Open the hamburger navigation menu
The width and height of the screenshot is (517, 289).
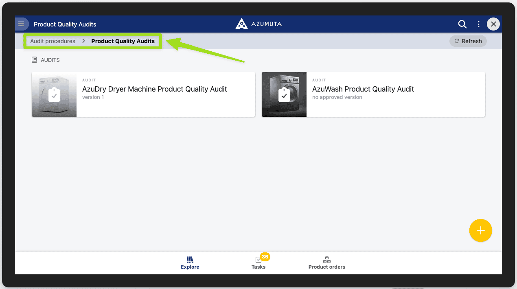click(22, 24)
